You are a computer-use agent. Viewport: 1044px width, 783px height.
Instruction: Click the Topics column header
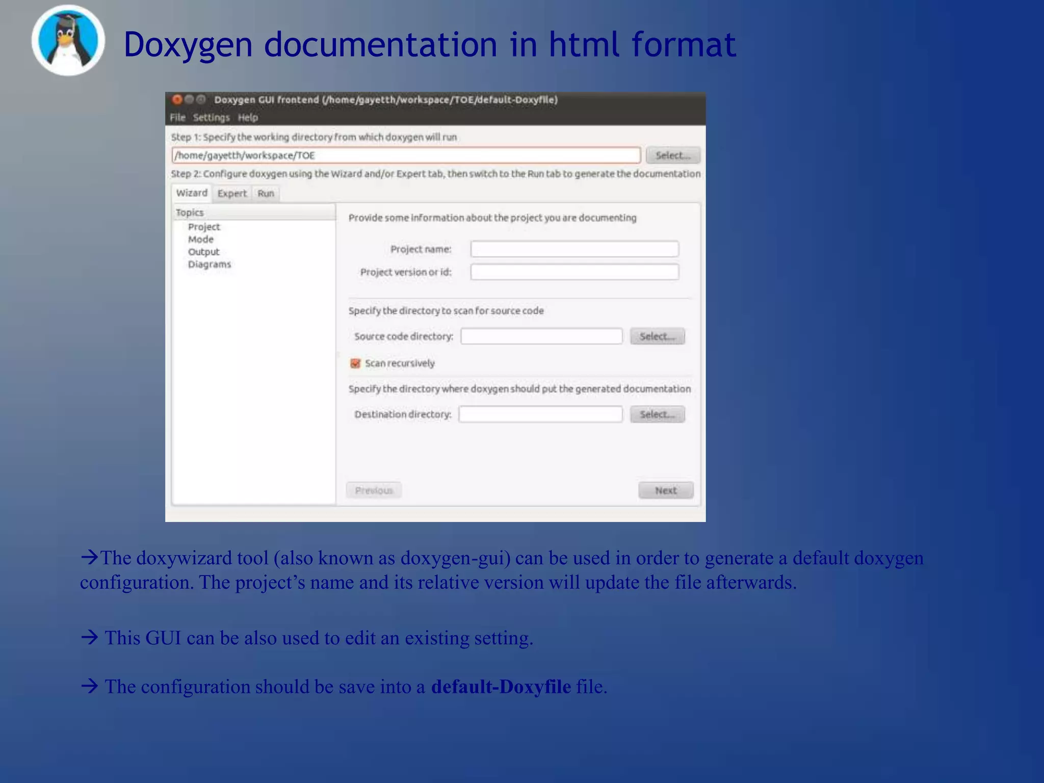[x=254, y=212]
